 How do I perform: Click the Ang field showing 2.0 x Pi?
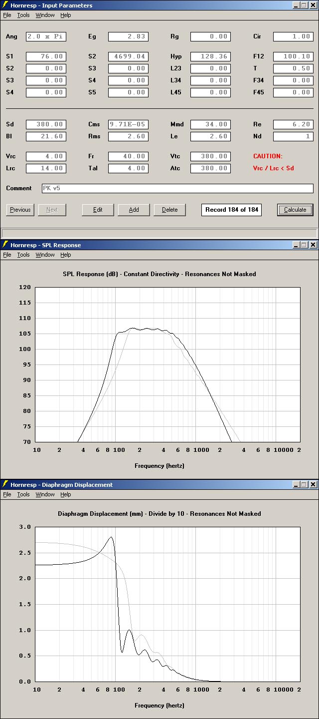coord(46,36)
